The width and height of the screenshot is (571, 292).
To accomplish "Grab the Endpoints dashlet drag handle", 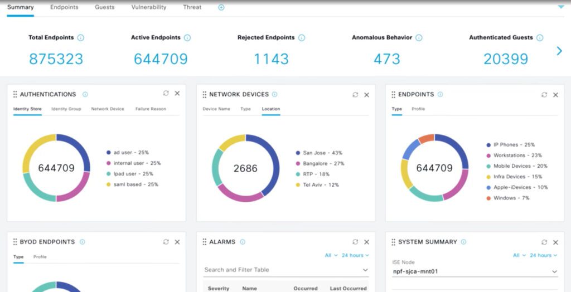I will [393, 94].
